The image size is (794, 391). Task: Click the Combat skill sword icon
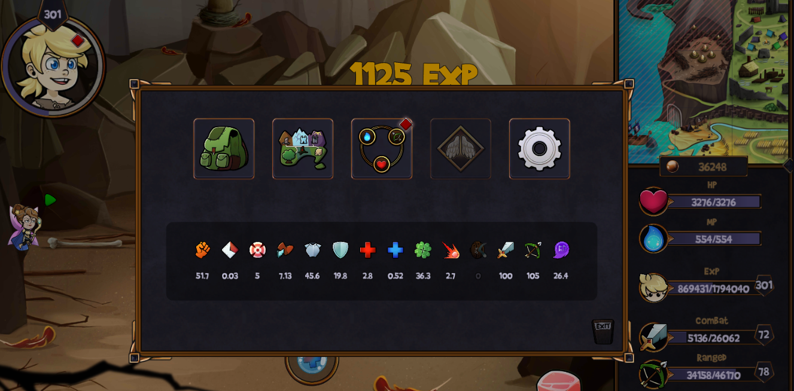(653, 337)
